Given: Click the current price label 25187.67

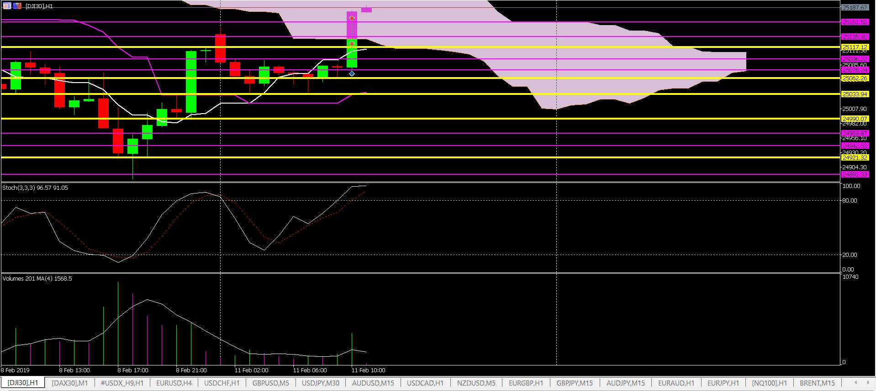Looking at the screenshot, I should [x=855, y=7].
